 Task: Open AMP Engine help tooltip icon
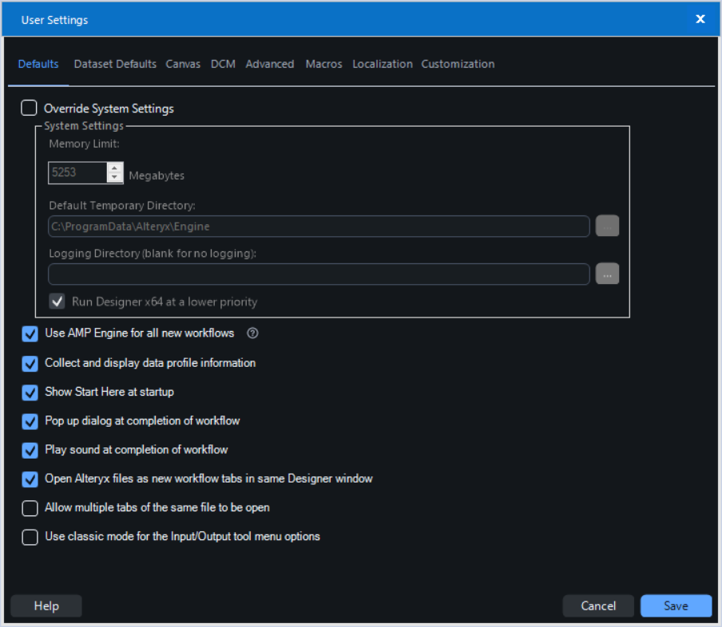click(252, 333)
